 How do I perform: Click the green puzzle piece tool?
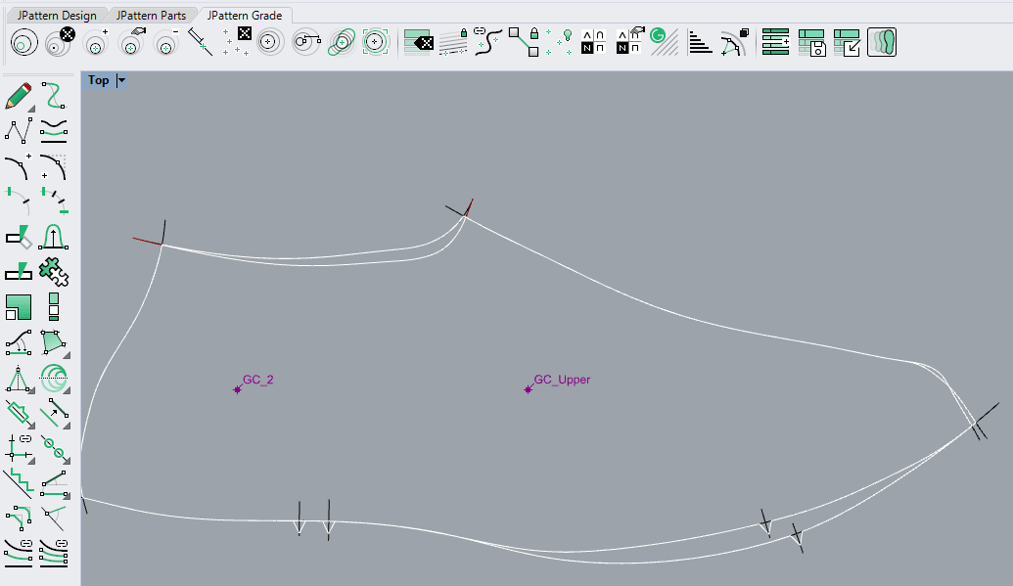tap(53, 270)
